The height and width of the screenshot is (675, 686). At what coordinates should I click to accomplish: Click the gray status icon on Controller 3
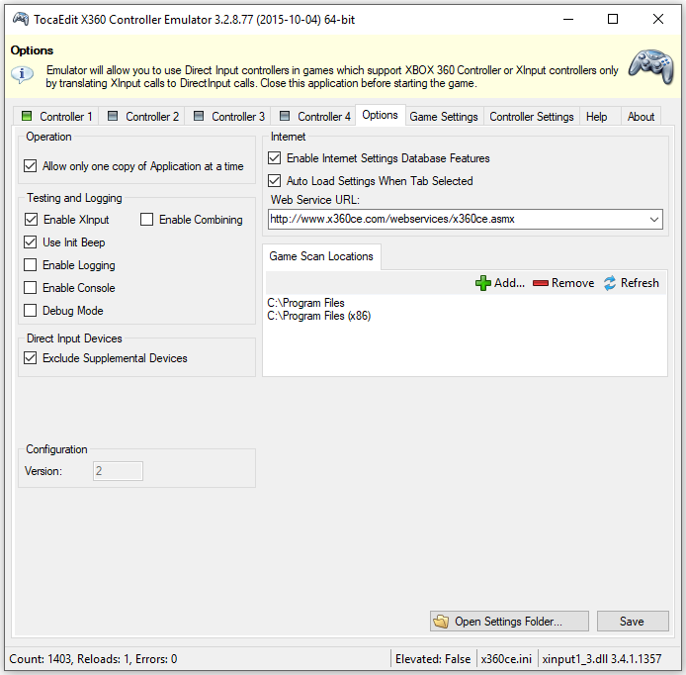coord(199,116)
